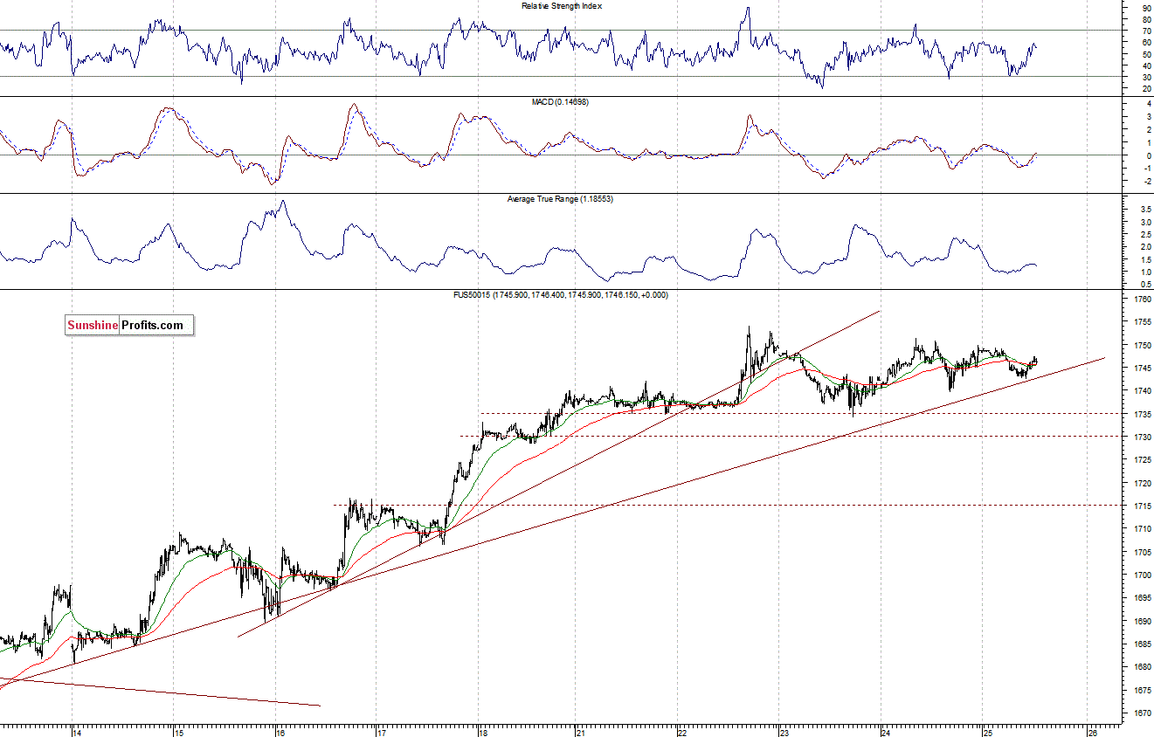Click the 1760 price axis label
This screenshot has width=1154, height=737.
1143,300
